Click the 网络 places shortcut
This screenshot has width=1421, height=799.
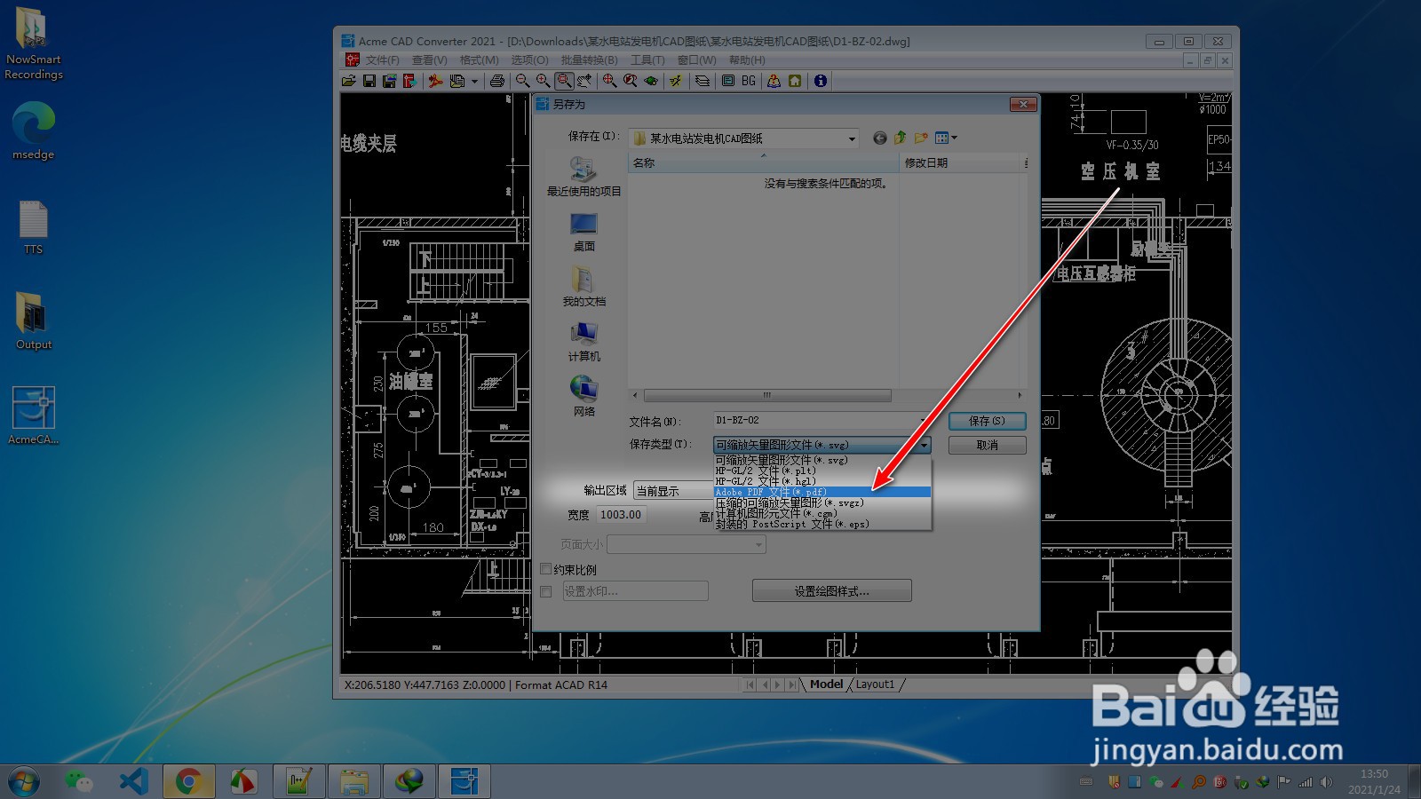click(x=583, y=397)
